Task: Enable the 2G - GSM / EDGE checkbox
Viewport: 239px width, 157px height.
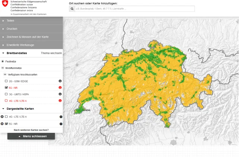Action: tap(6, 81)
